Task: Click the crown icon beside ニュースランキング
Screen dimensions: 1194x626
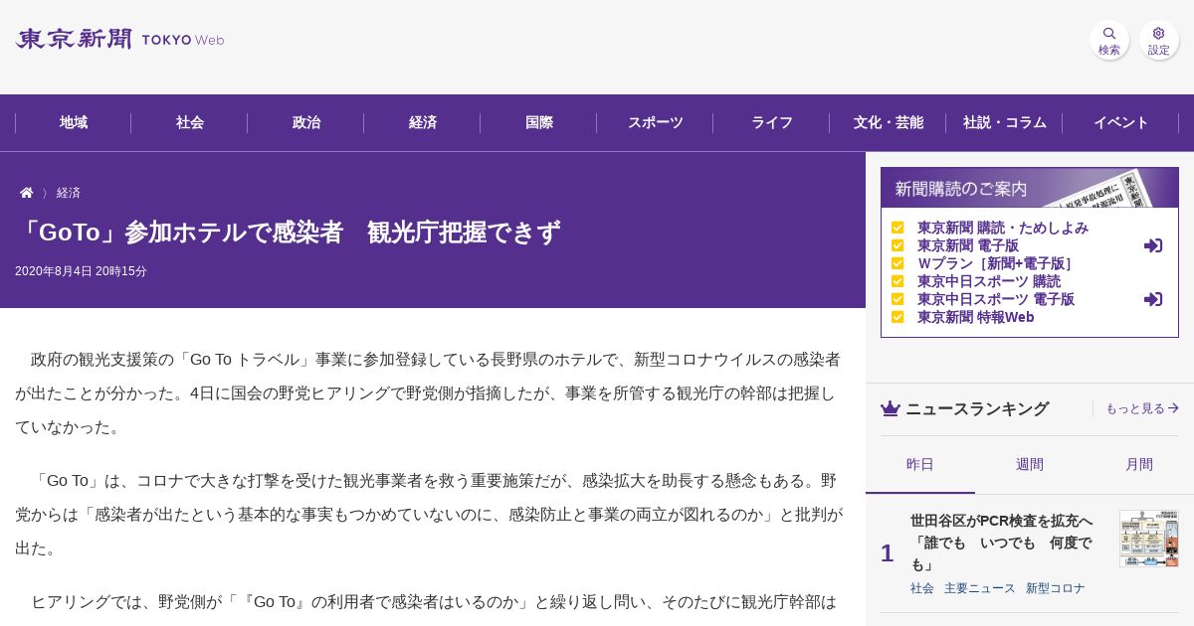Action: coord(891,408)
